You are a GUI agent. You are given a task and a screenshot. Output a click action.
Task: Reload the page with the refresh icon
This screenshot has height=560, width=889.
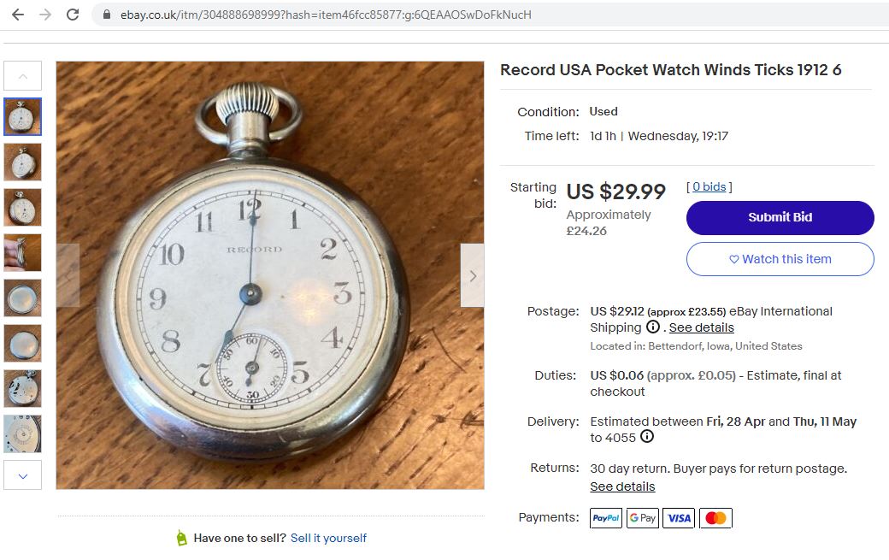click(73, 15)
